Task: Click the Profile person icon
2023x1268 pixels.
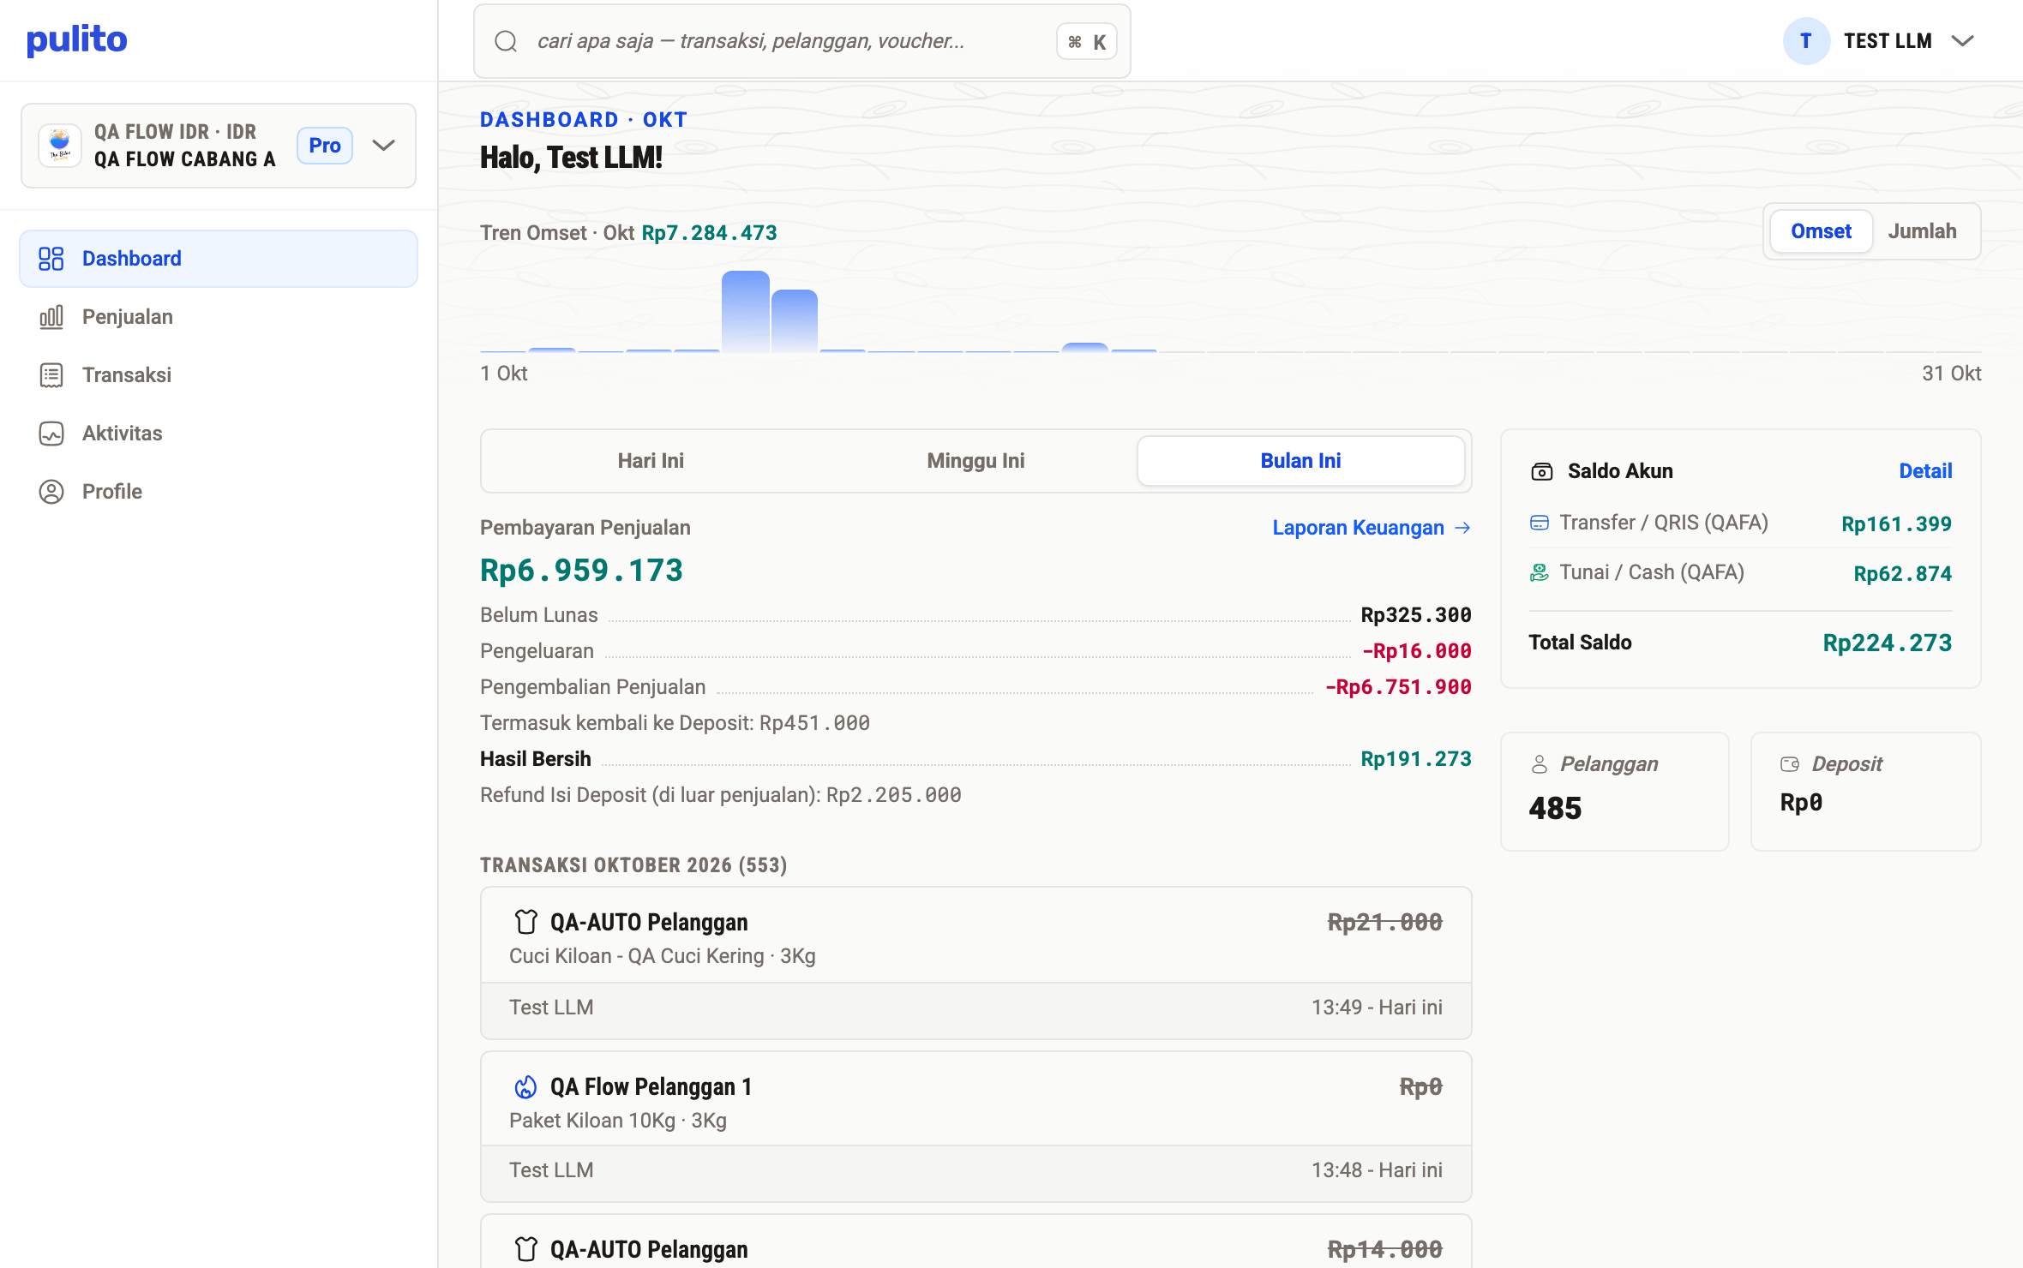Action: tap(51, 492)
